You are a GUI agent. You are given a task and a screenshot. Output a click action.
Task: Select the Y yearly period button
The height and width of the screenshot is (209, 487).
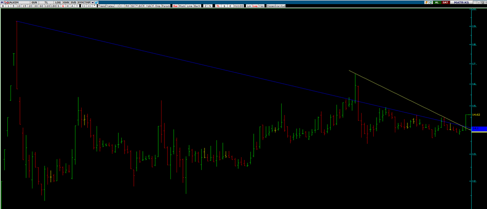coord(77,6)
